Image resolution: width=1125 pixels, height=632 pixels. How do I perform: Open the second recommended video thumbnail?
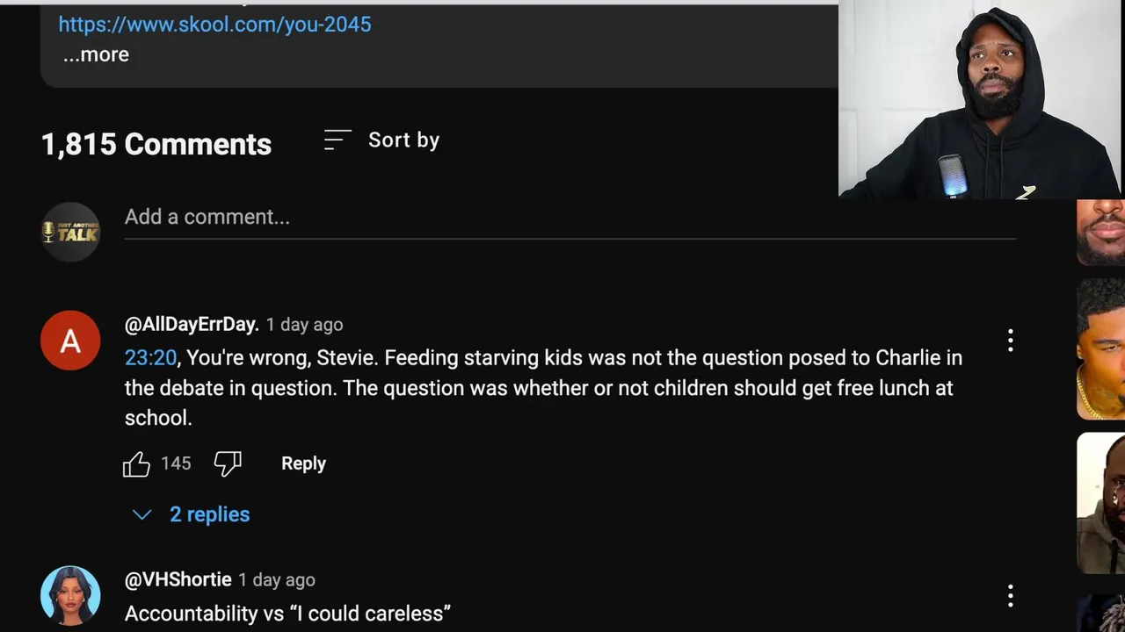pos(1100,349)
